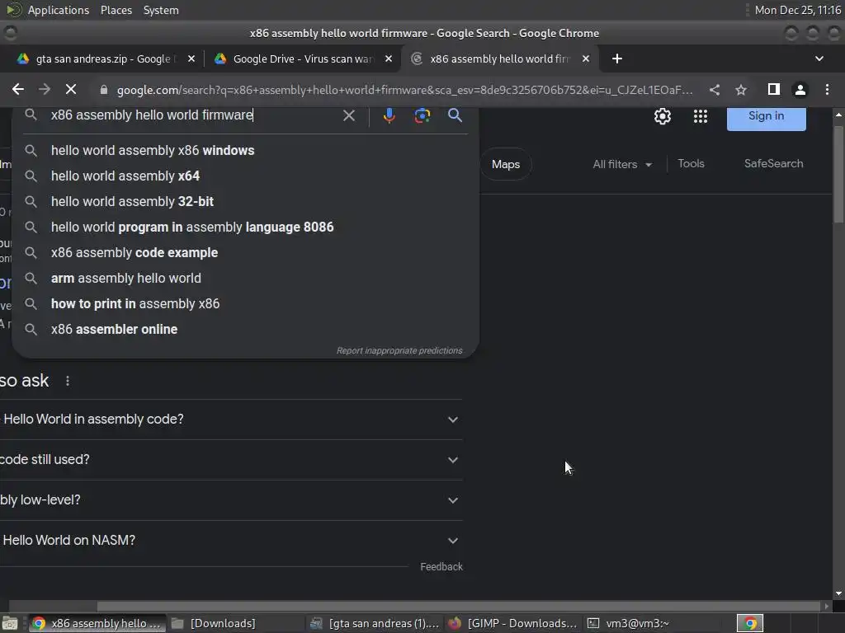This screenshot has width=845, height=633.
Task: Stop loading the page
Action: (71, 89)
